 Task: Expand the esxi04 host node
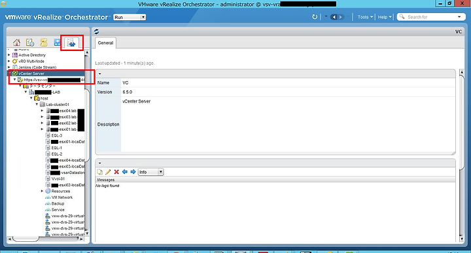[x=43, y=110]
